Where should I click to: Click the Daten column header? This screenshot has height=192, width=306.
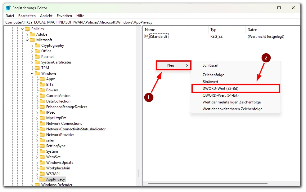[272, 30]
